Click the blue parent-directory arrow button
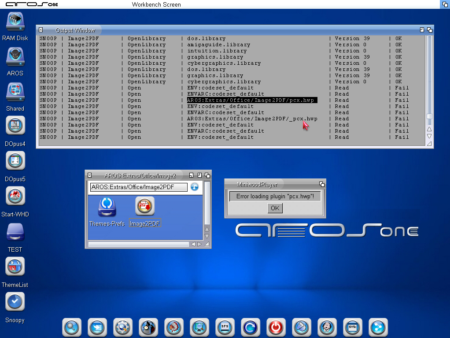Screen dimensions: 450x338 point(195,187)
